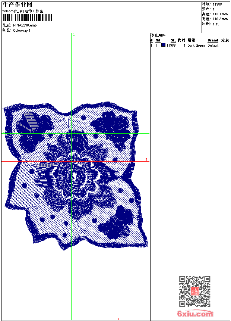The image size is (231, 321).
Task: Click the 113.1 mm height value
Action: click(x=220, y=14)
